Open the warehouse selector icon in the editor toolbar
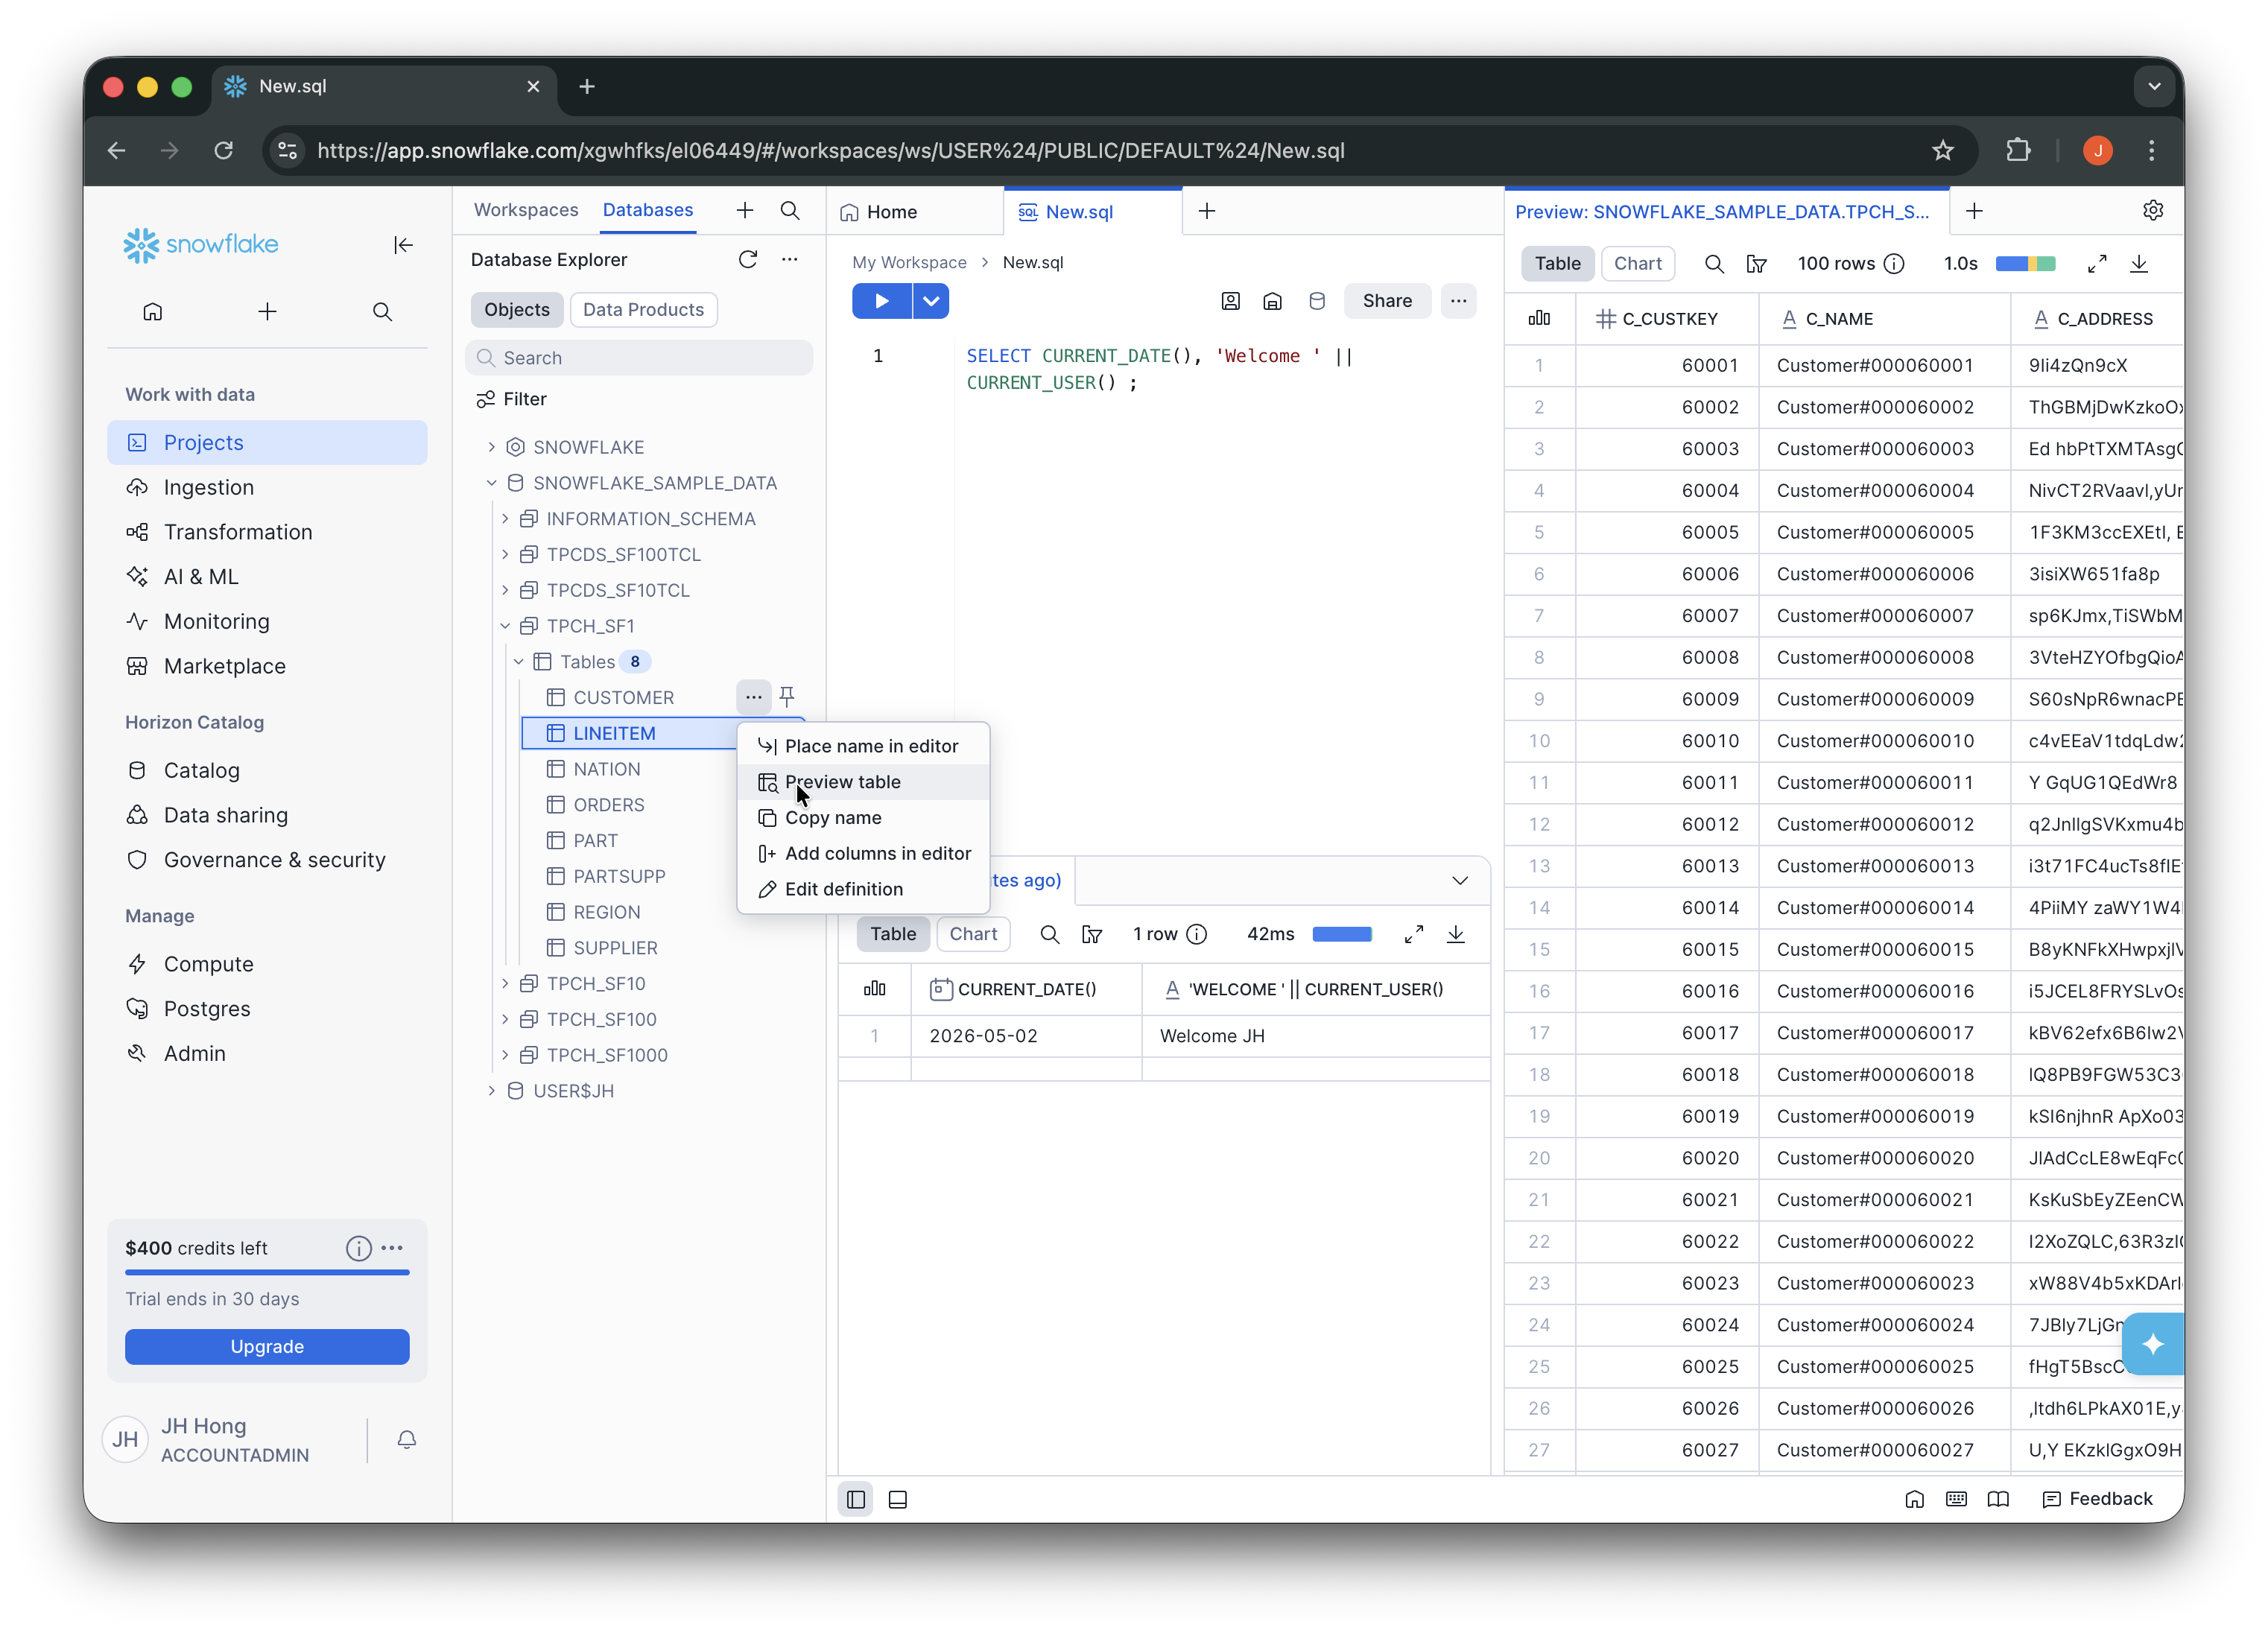 click(1273, 301)
